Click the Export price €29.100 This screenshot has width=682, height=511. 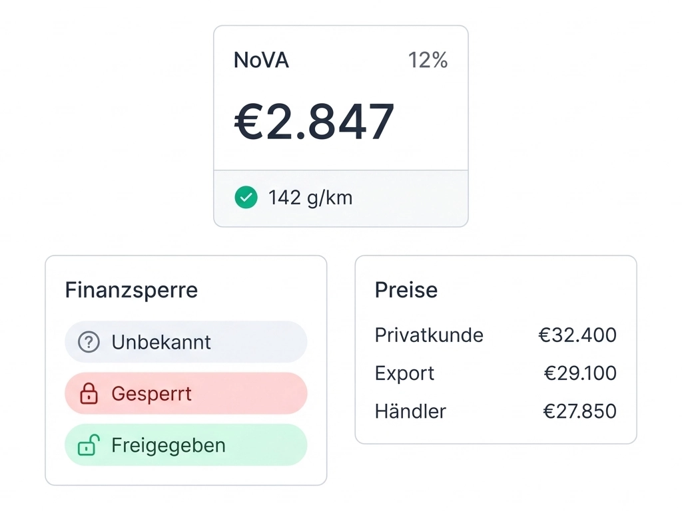[x=579, y=373]
